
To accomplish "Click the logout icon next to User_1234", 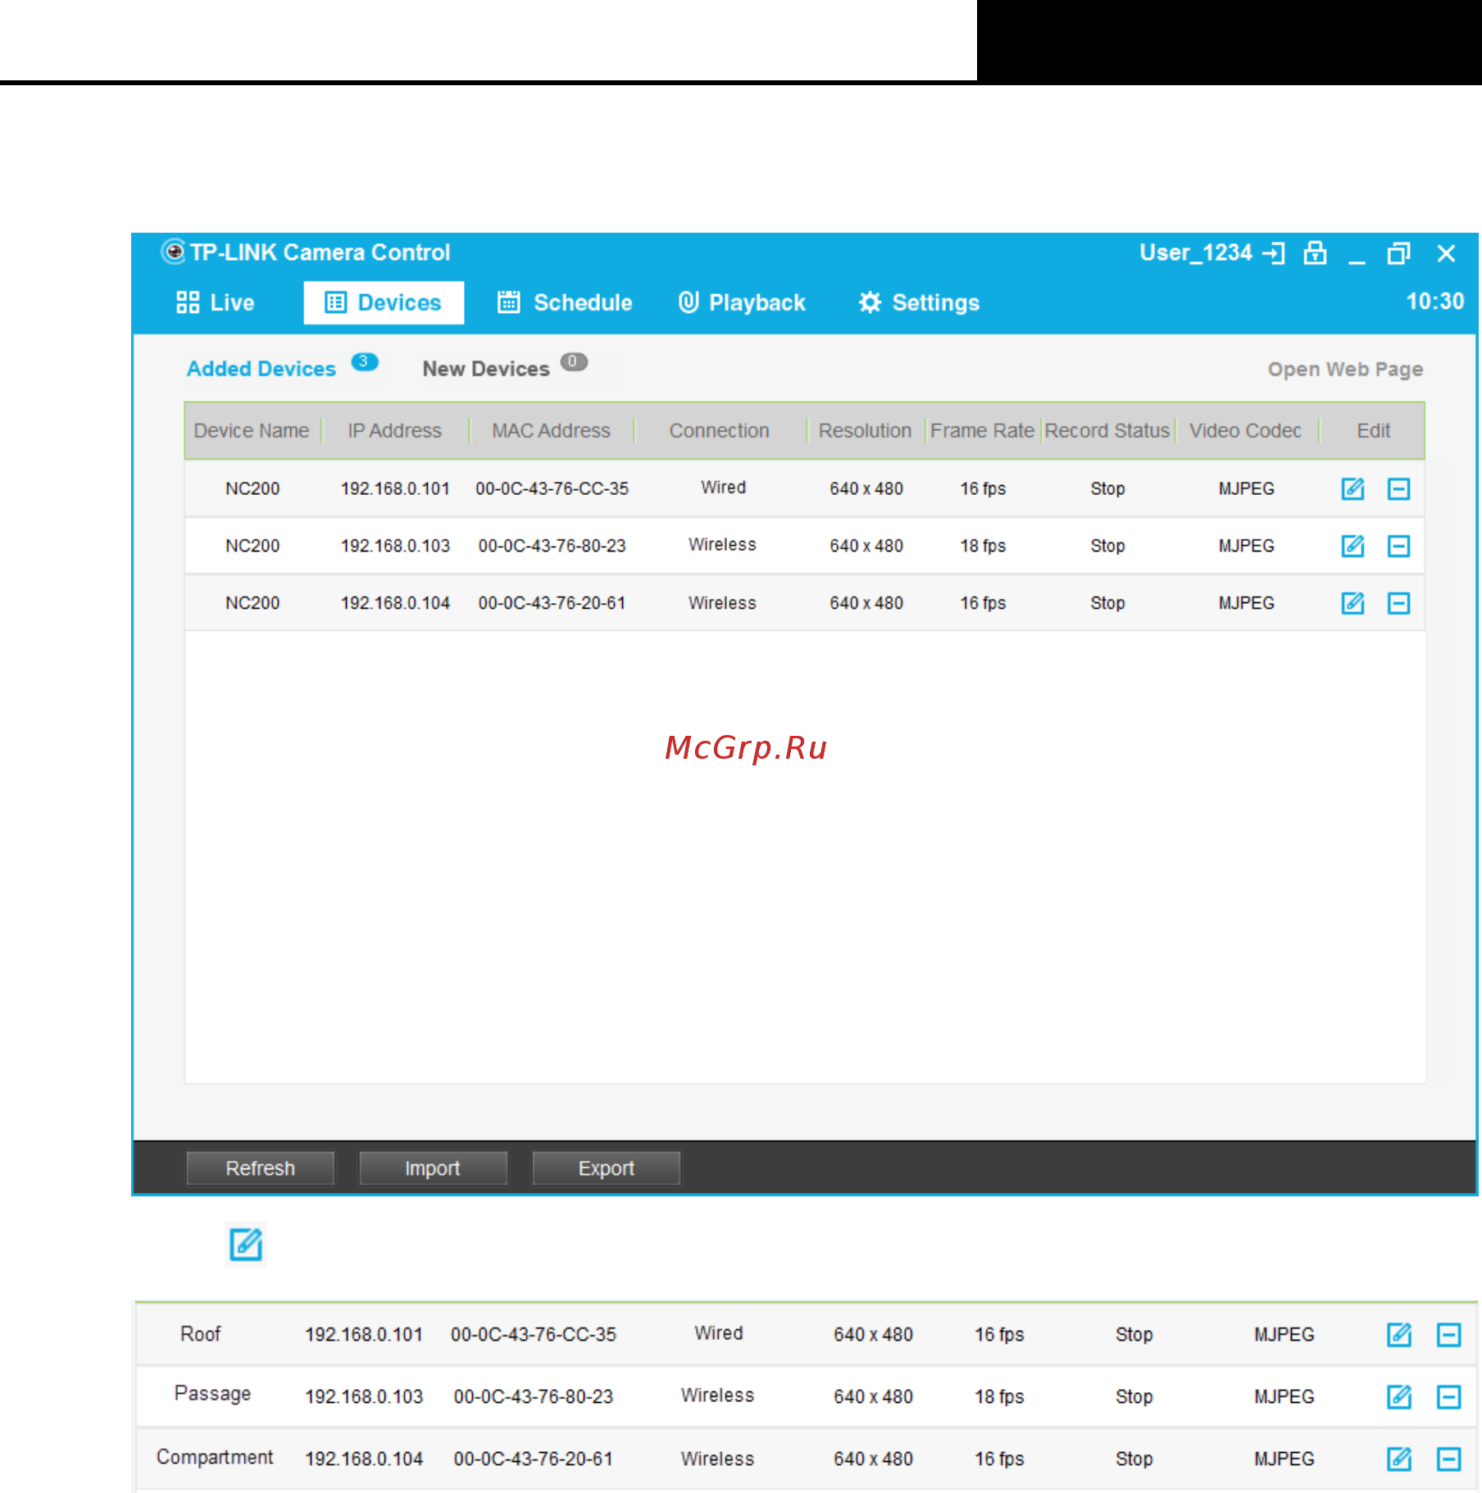I will (1274, 253).
